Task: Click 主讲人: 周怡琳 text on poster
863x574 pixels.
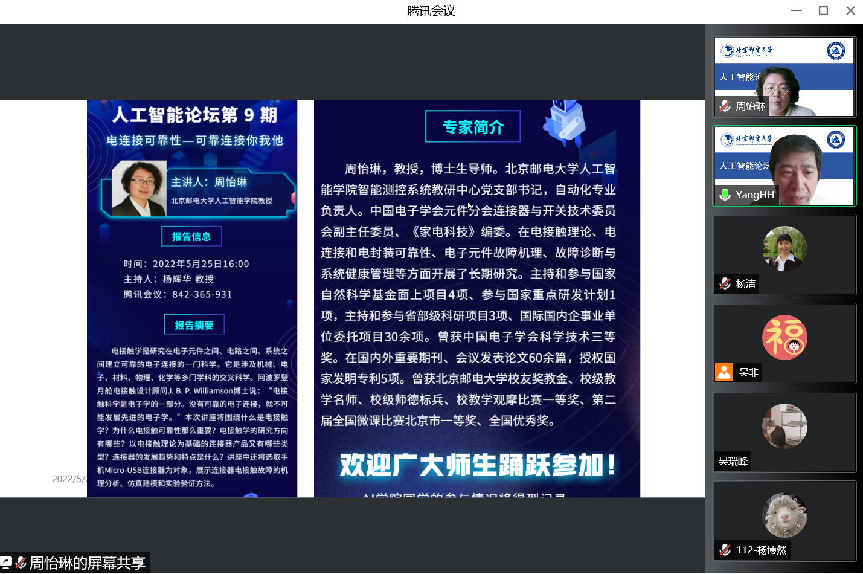Action: click(209, 182)
